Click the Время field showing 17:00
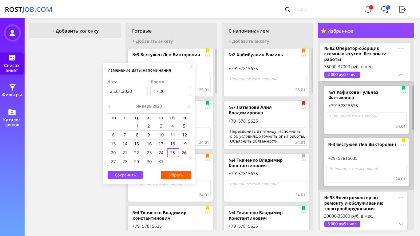 171,91
